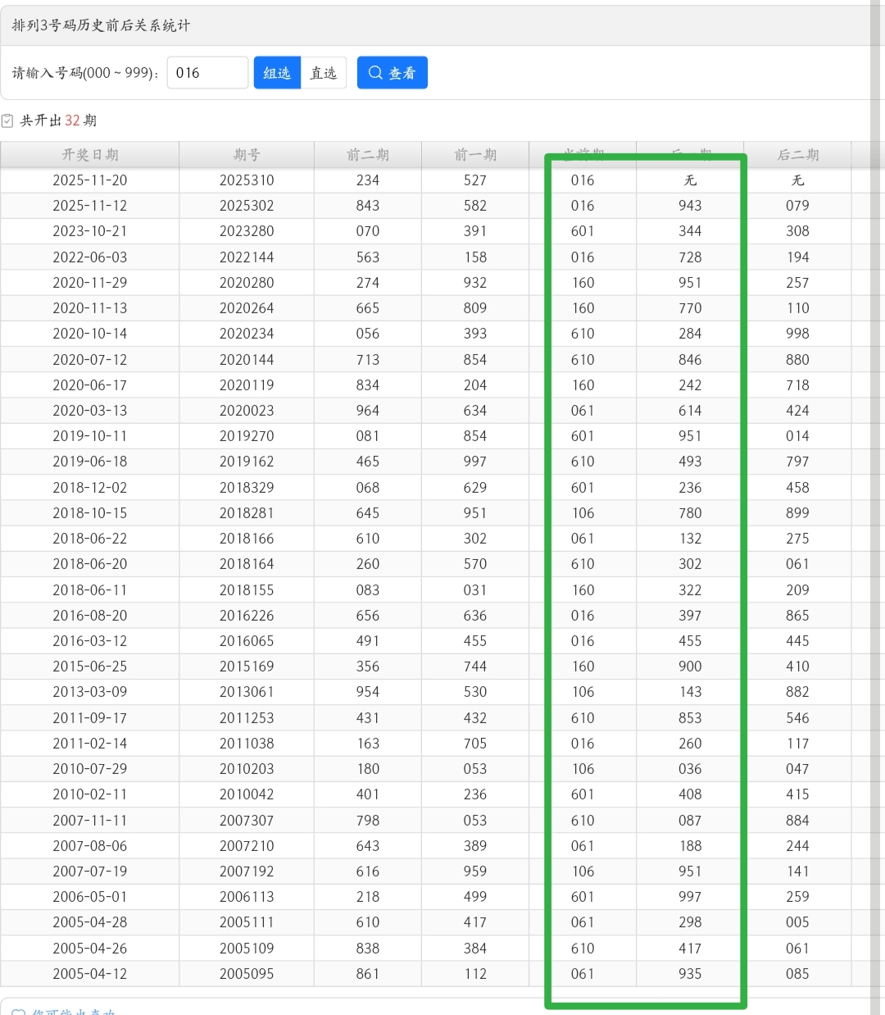Click the heart icon at page bottom
885x1015 pixels.
(18, 1012)
